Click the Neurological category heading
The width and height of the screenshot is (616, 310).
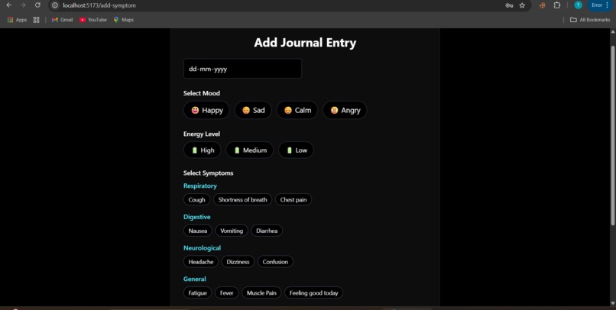coord(202,247)
